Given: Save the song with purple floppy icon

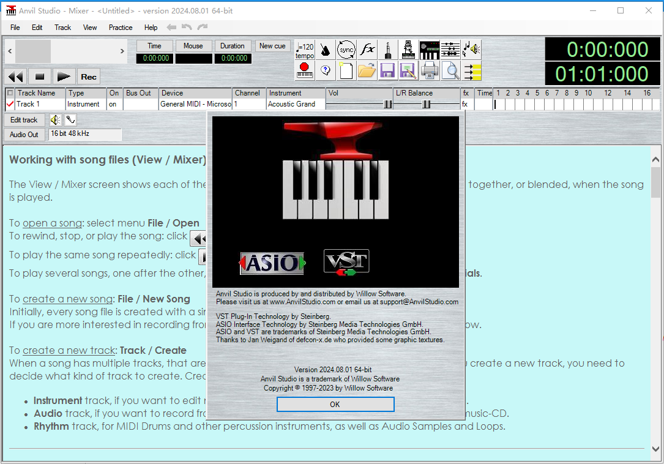Looking at the screenshot, I should click(387, 70).
